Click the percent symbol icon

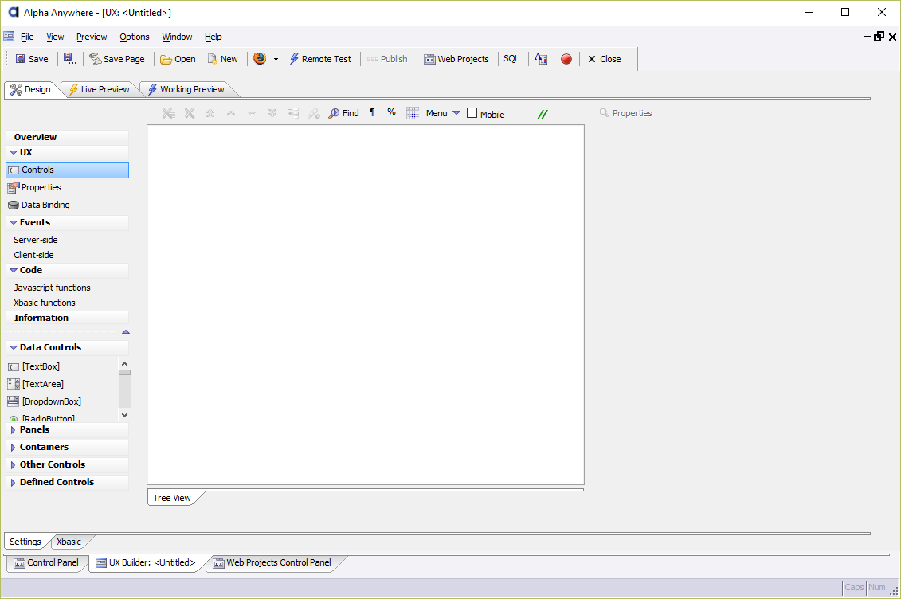[x=391, y=112]
